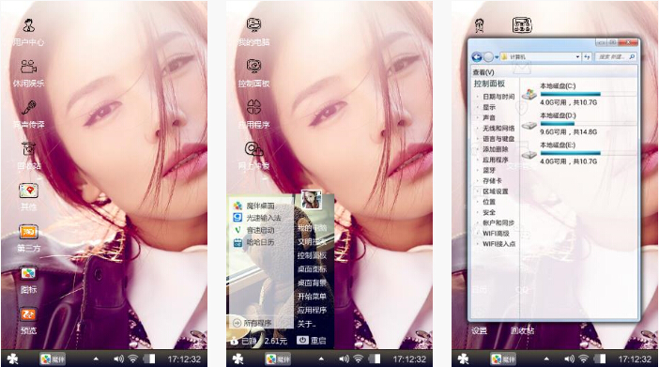659x367 pixels.
Task: Click the 本地磁盘(D:) usage bar
Action: pyautogui.click(x=588, y=124)
